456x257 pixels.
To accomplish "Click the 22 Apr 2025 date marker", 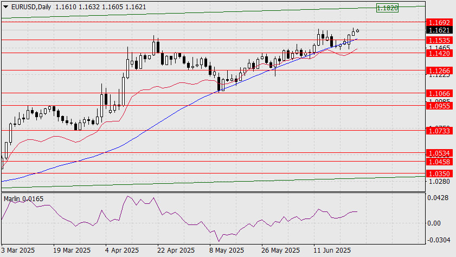I will [x=176, y=250].
